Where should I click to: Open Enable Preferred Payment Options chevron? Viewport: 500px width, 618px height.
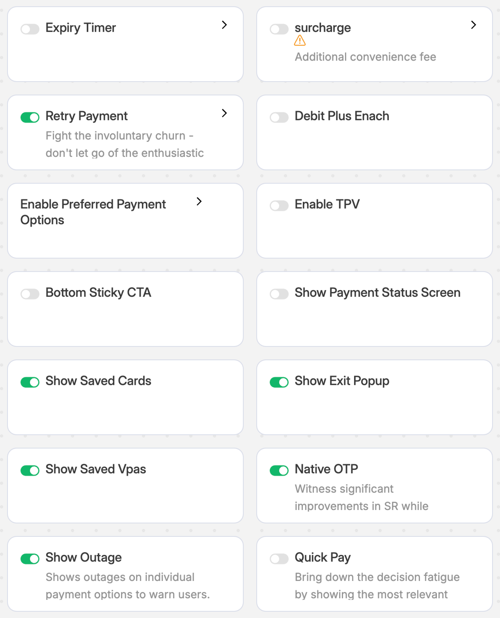[x=199, y=202]
